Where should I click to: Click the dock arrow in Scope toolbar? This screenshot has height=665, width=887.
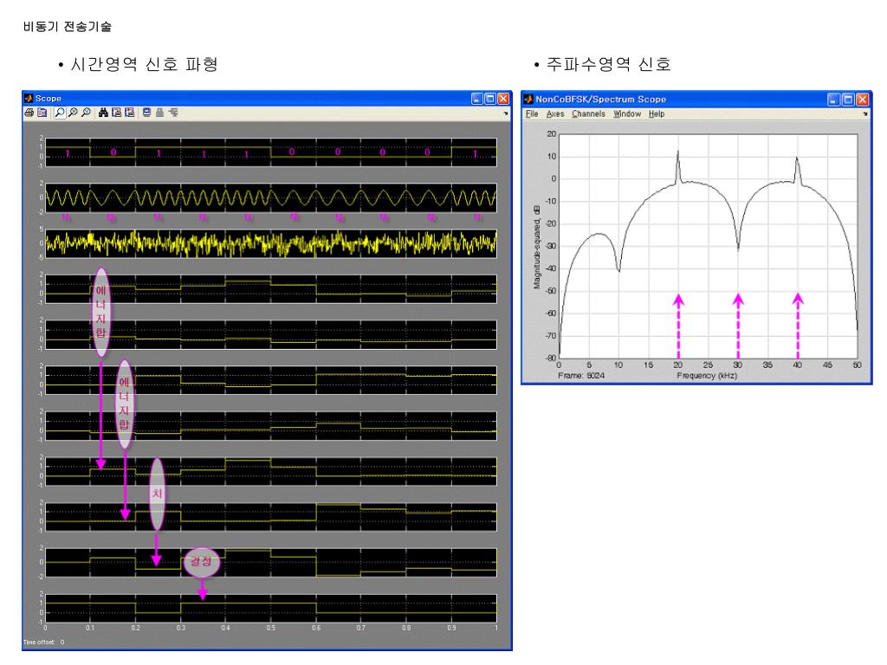tap(506, 113)
